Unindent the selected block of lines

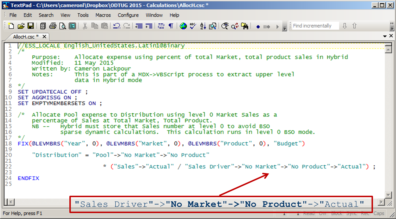pyautogui.click(x=139, y=26)
